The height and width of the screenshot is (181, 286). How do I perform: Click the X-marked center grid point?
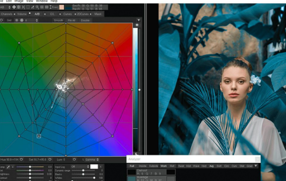point(60,87)
